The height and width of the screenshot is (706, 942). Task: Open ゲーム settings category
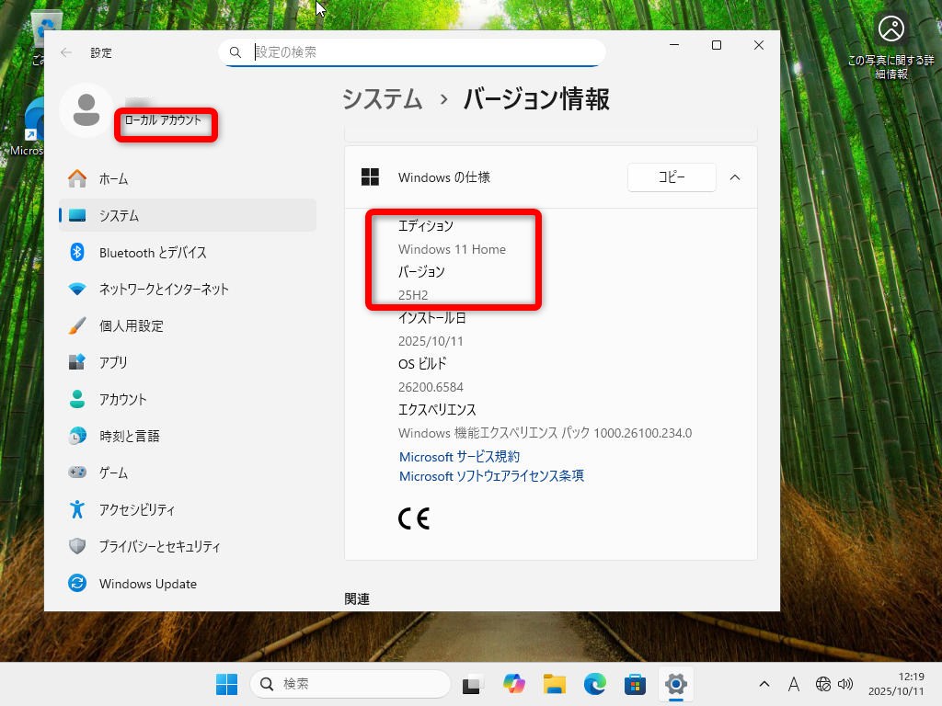coord(113,473)
